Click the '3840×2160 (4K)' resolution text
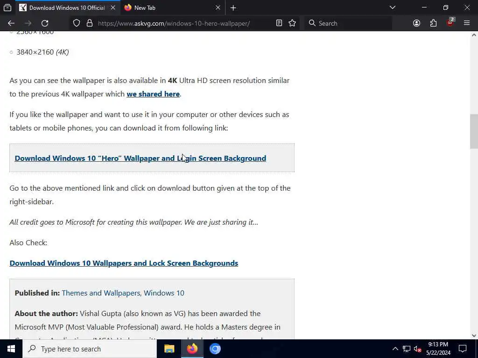This screenshot has height=358, width=478. [x=42, y=52]
